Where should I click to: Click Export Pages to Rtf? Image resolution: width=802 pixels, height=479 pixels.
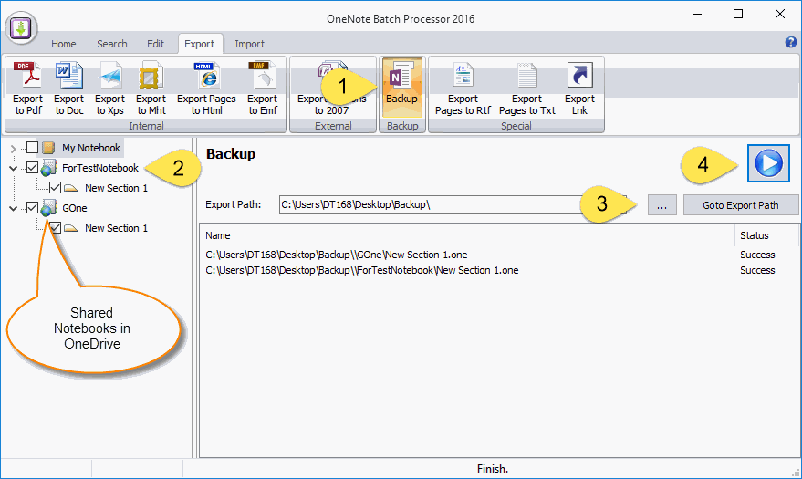[463, 89]
